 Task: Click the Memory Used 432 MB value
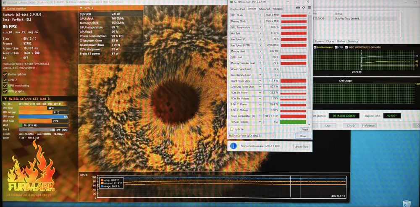tap(272, 51)
